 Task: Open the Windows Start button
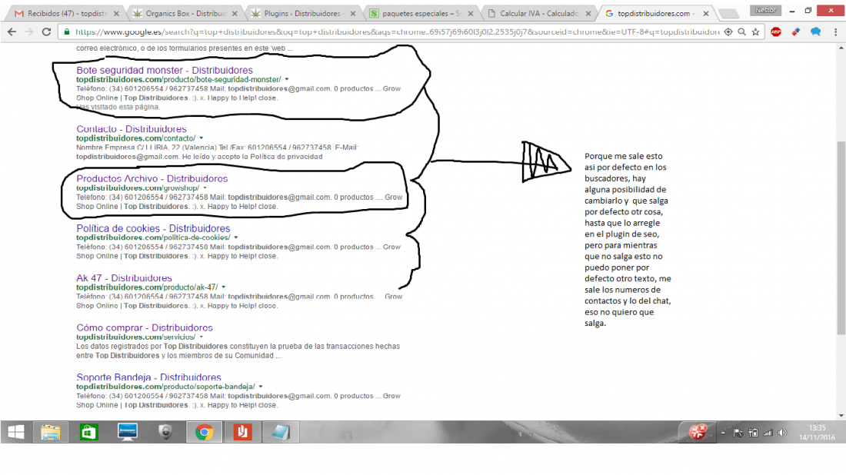[16, 432]
